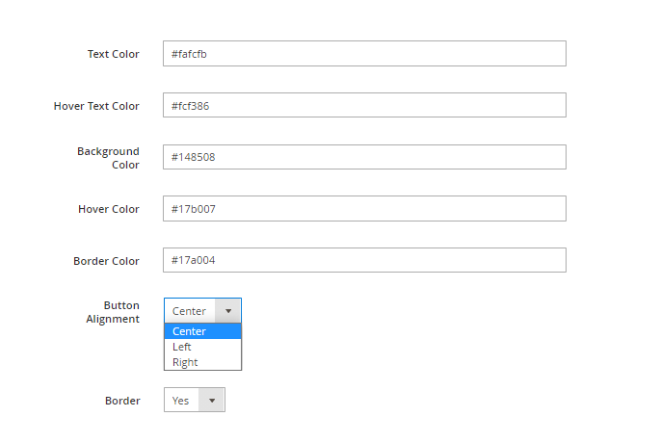Open the Border dropdown arrow

211,401
